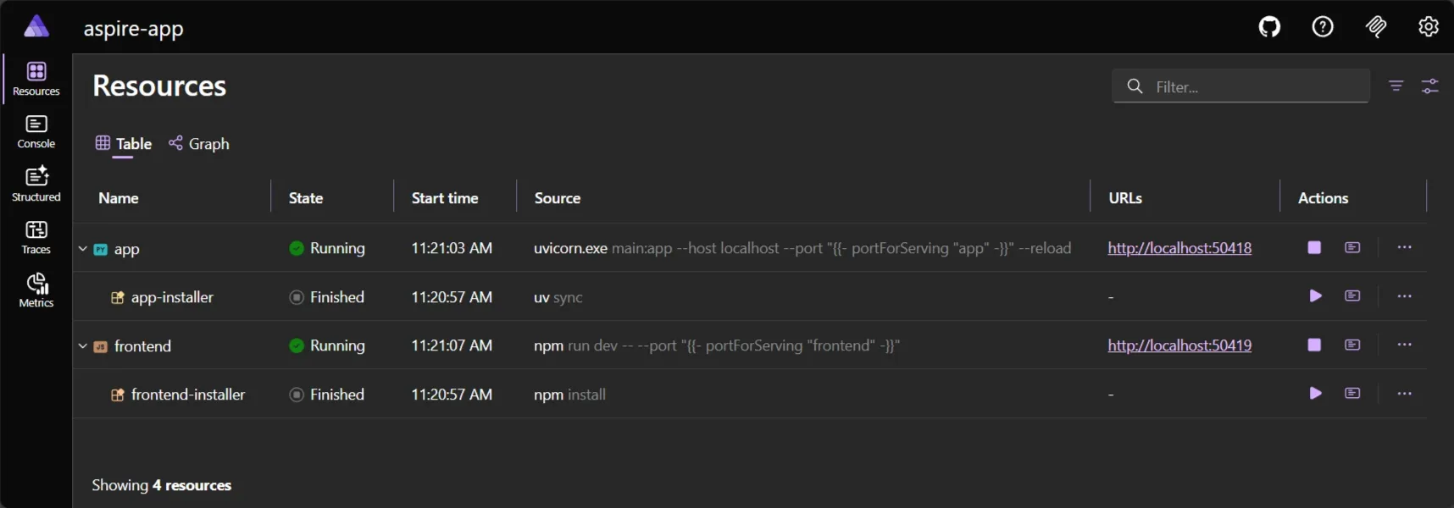1454x508 pixels.
Task: Click the 'Showing 4 resources' footer text
Action: click(x=161, y=485)
